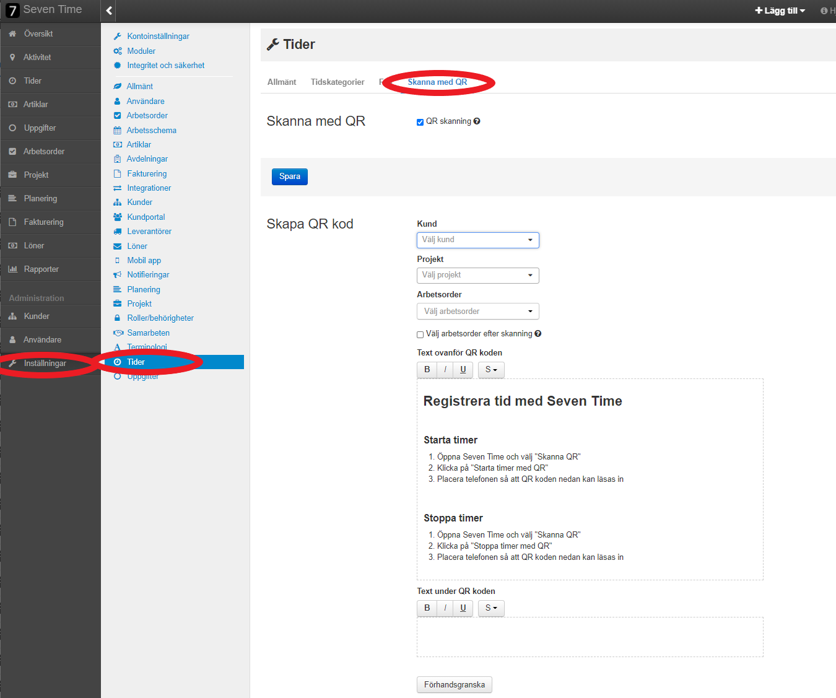This screenshot has height=698, width=836.
Task: Click the clock icon beside Tider in main sidebar
Action: (12, 81)
